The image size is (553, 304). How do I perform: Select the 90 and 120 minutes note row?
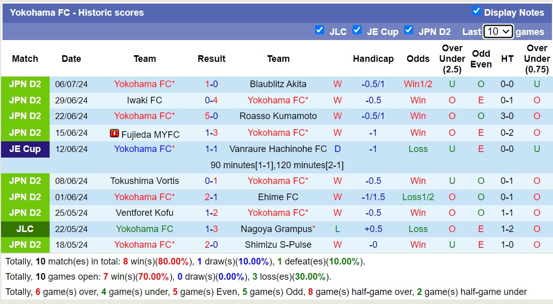click(x=276, y=164)
